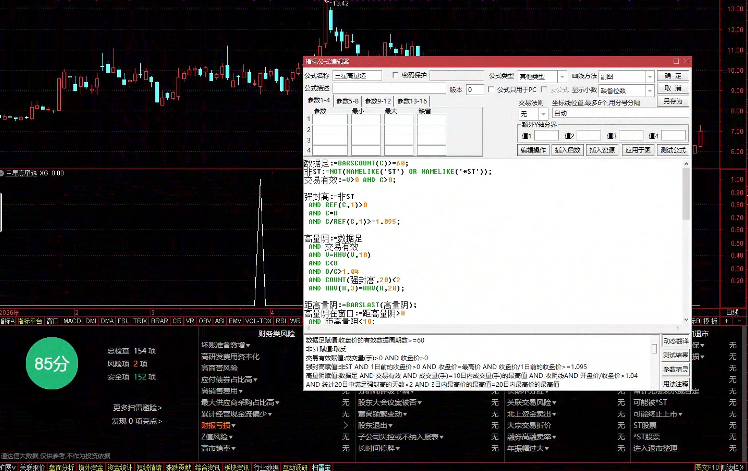
Task: Open the 画线方法 dropdown
Action: click(x=650, y=77)
